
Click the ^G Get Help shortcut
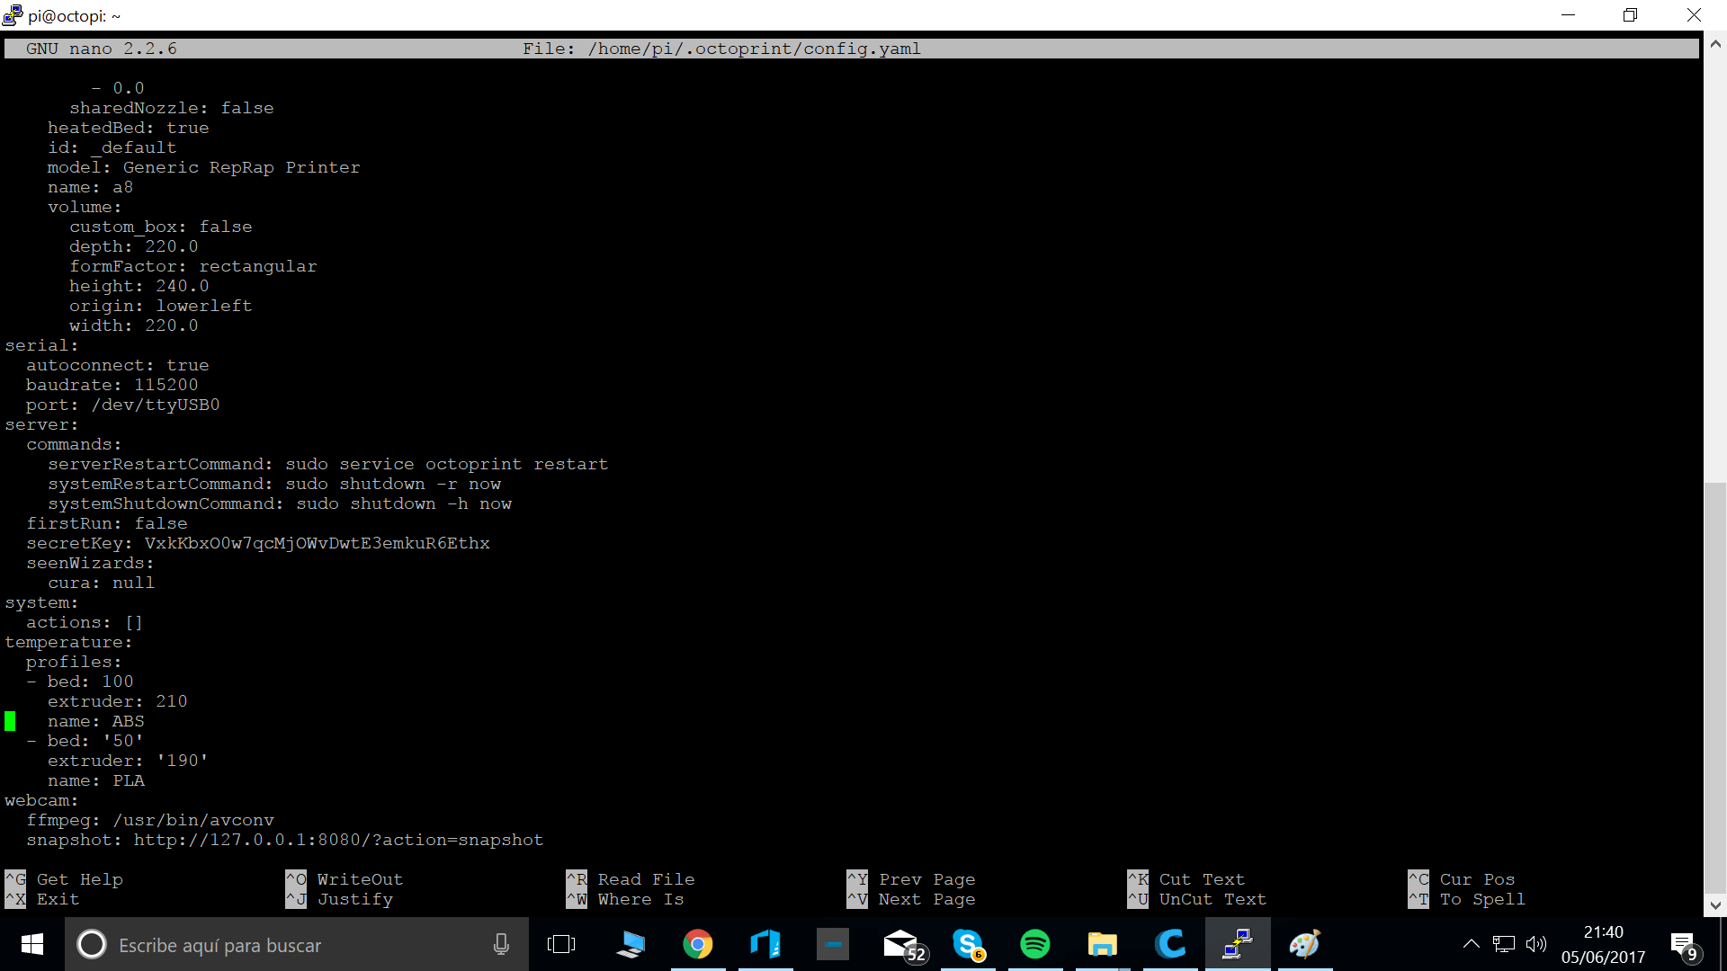pos(64,879)
